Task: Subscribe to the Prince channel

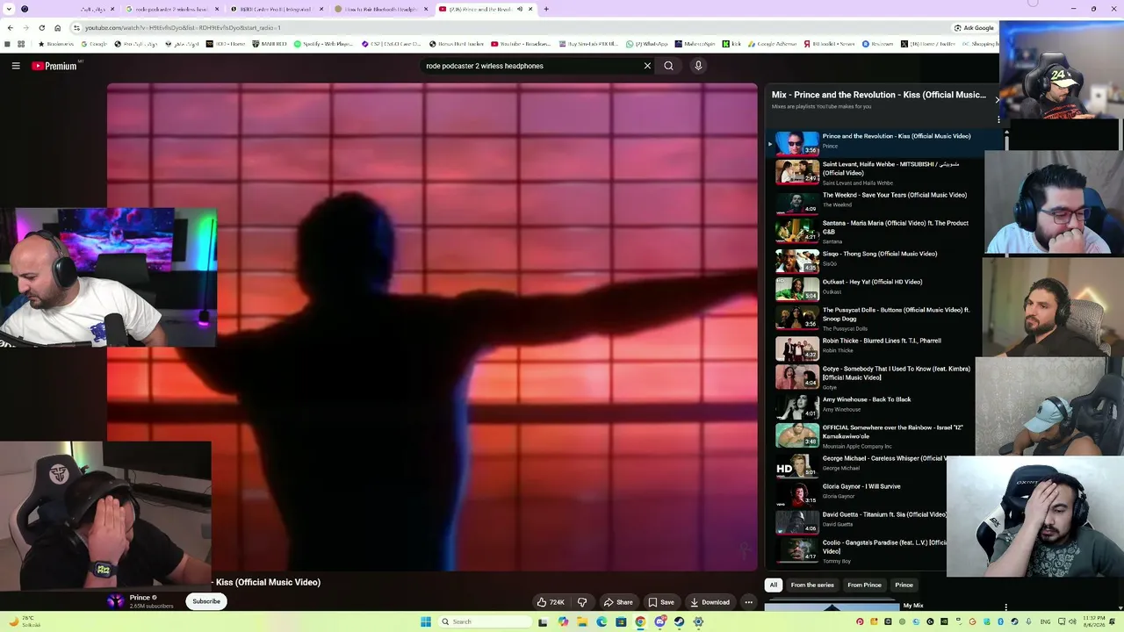Action: [x=206, y=601]
